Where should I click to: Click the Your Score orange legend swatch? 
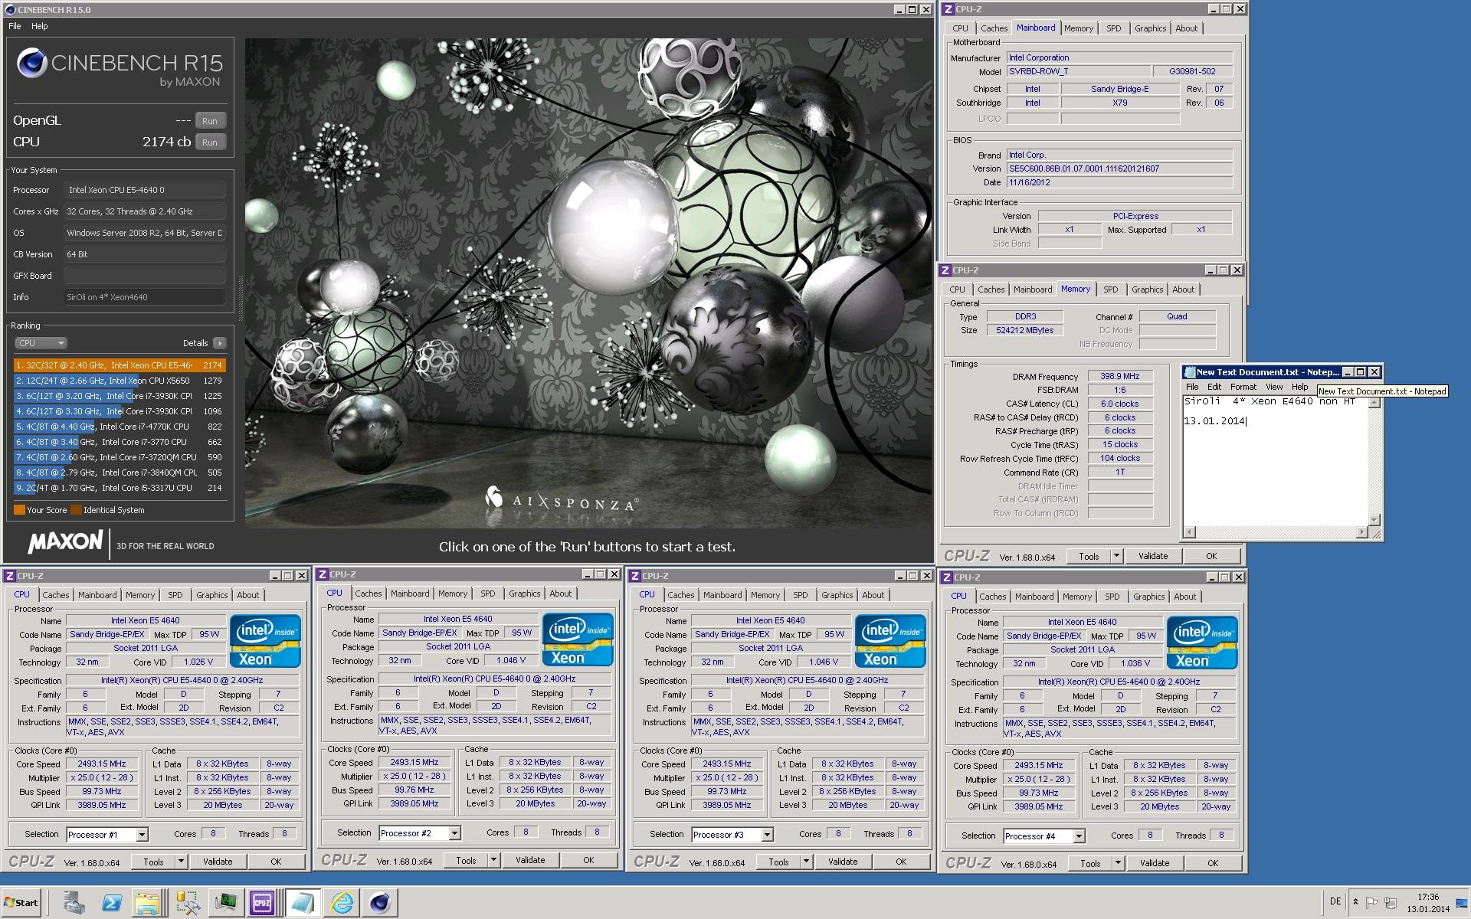(x=19, y=510)
